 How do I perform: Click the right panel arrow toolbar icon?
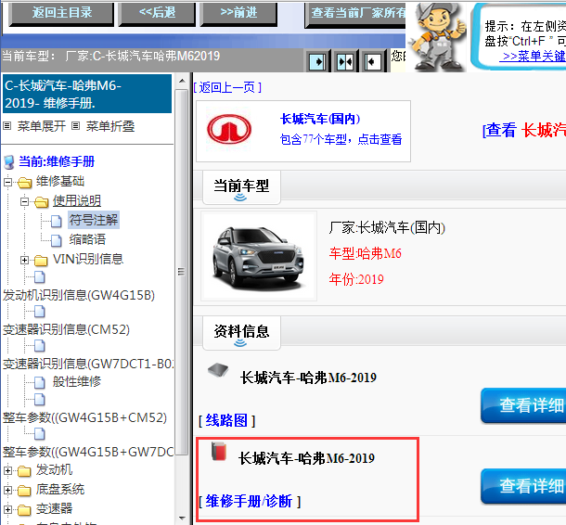372,61
